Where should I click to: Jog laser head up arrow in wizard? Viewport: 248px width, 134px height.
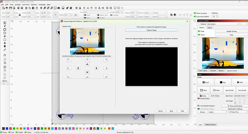coord(87,64)
